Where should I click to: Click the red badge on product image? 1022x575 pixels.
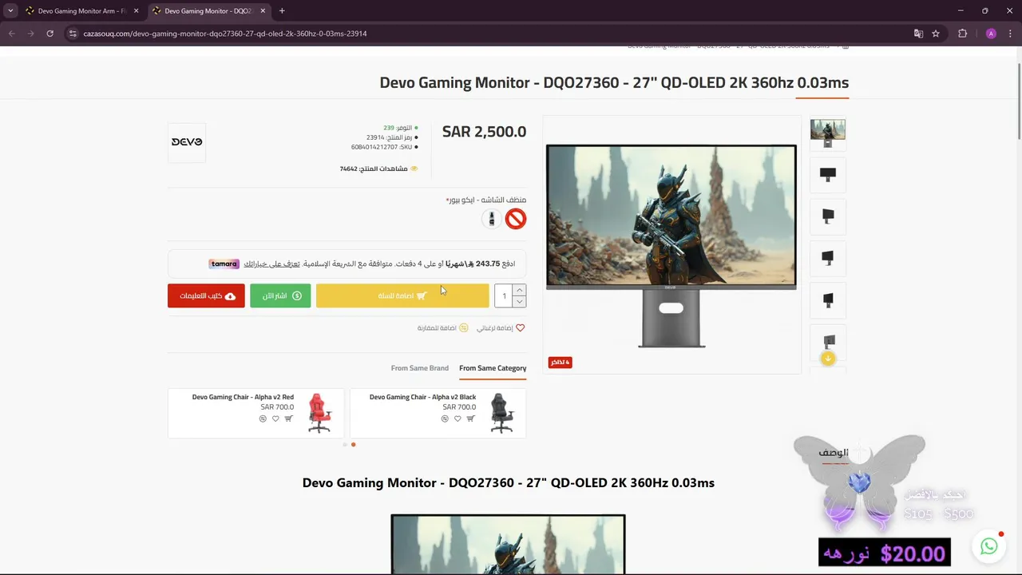click(x=561, y=363)
